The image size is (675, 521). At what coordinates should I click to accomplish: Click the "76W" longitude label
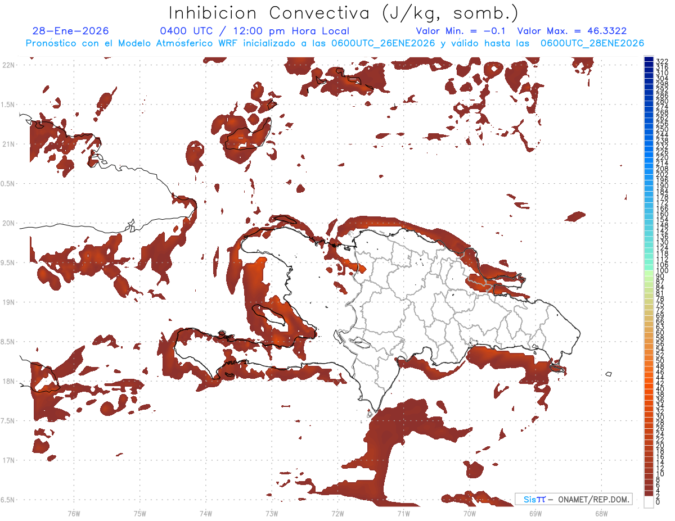point(74,513)
